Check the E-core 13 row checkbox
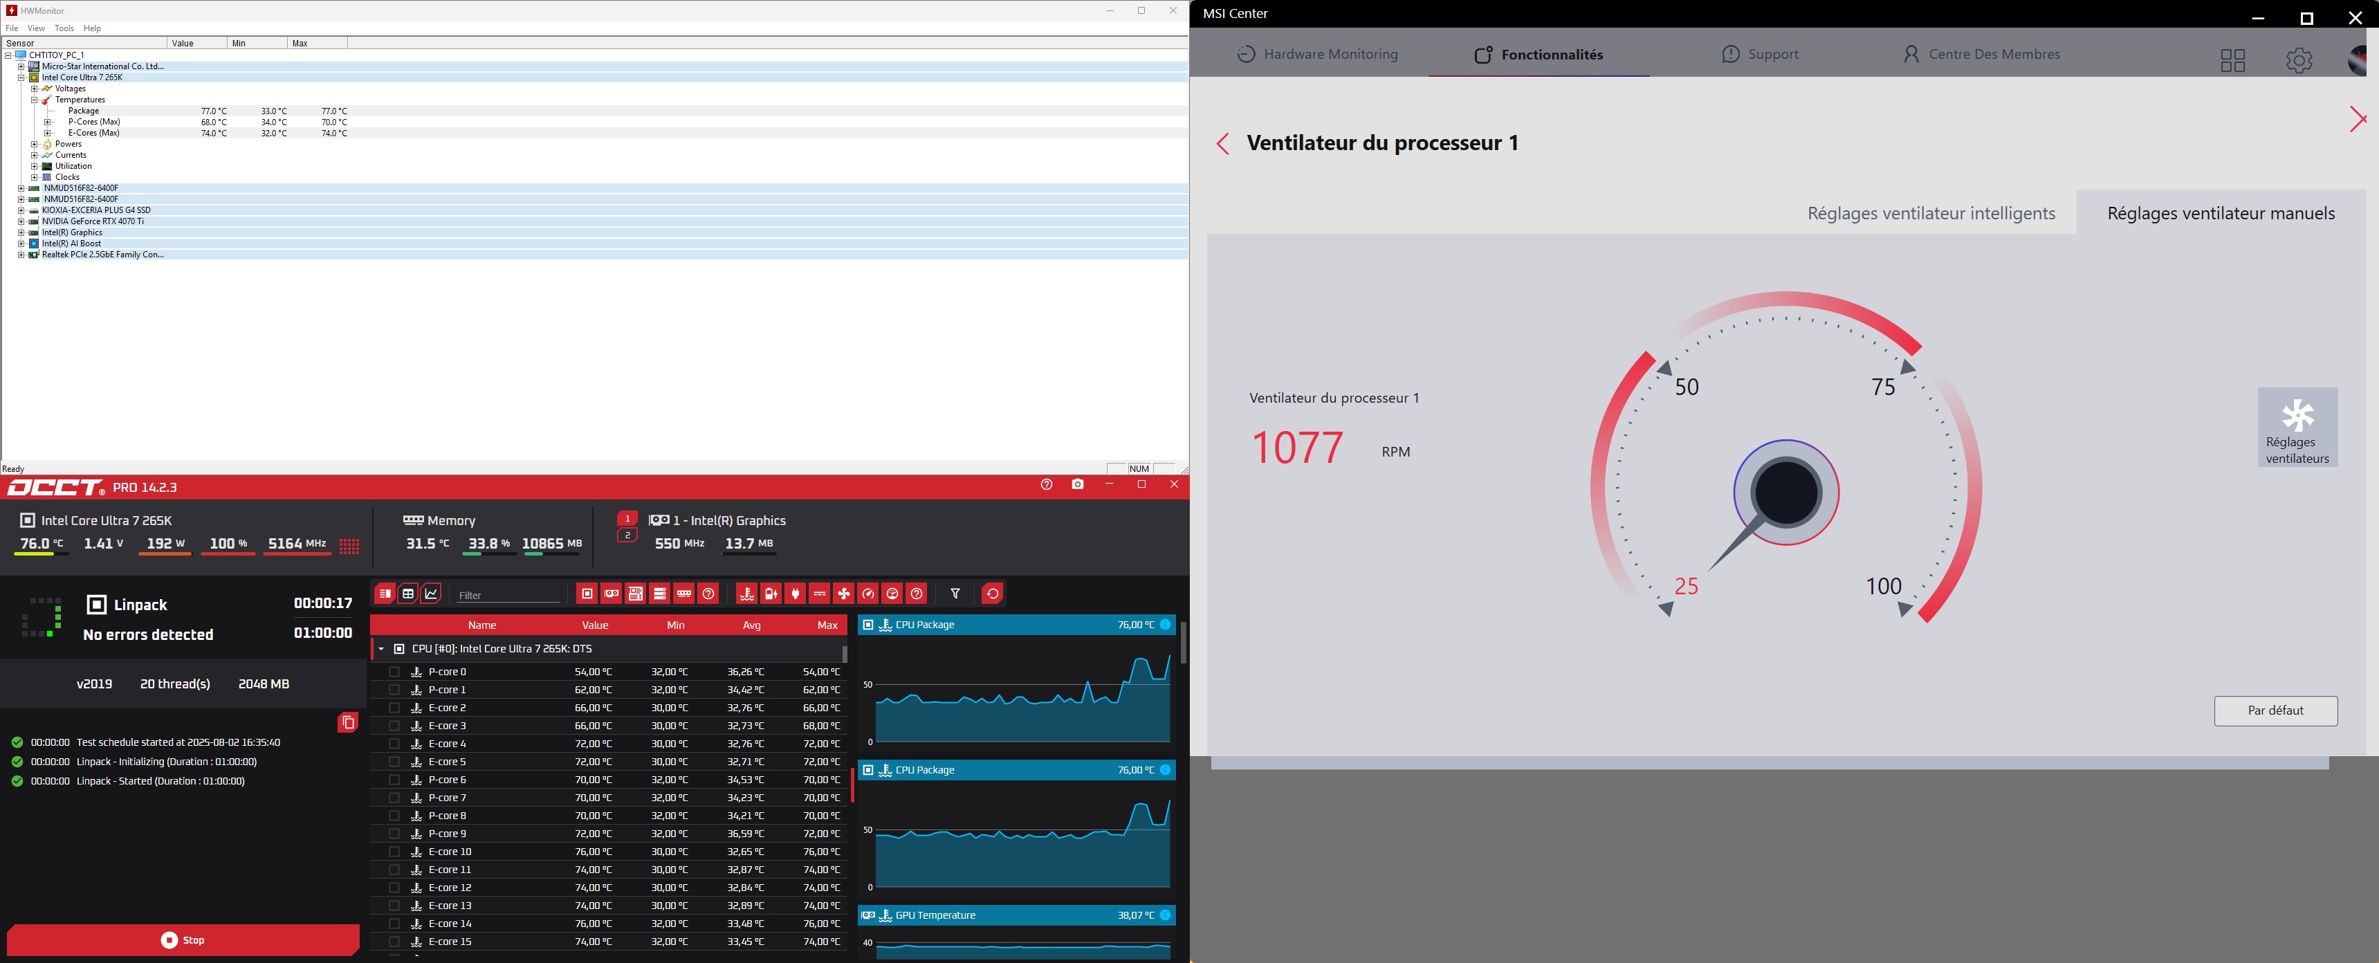 coord(394,906)
